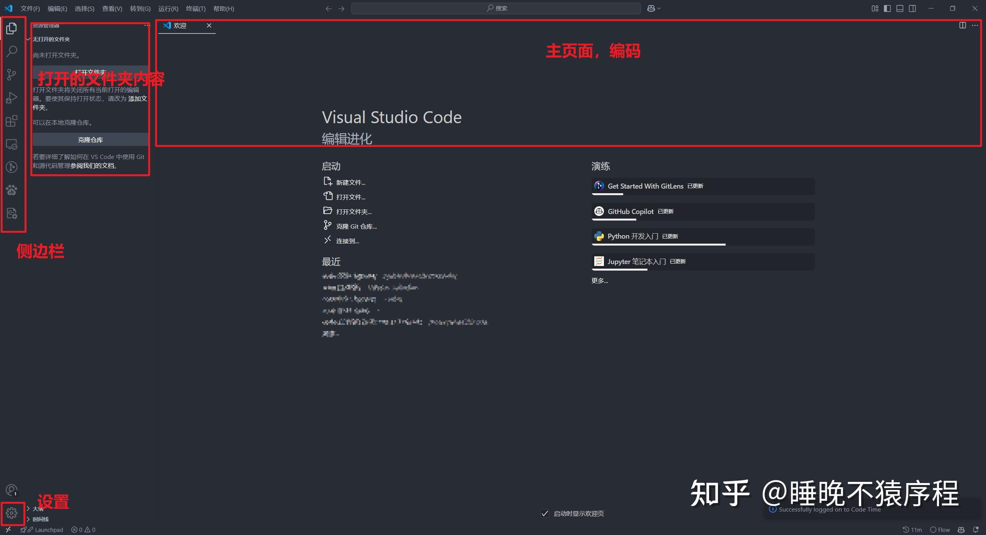Open the Run and Debug view
This screenshot has width=986, height=535.
tap(12, 97)
